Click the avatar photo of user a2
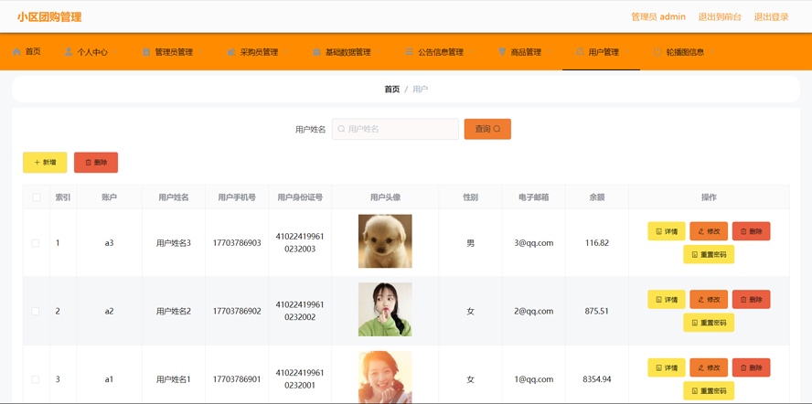812x404 pixels. [385, 309]
